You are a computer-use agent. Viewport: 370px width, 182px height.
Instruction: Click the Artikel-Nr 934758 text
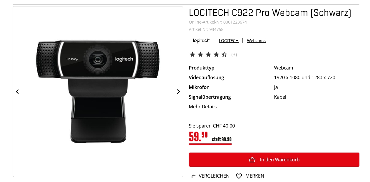click(x=206, y=29)
